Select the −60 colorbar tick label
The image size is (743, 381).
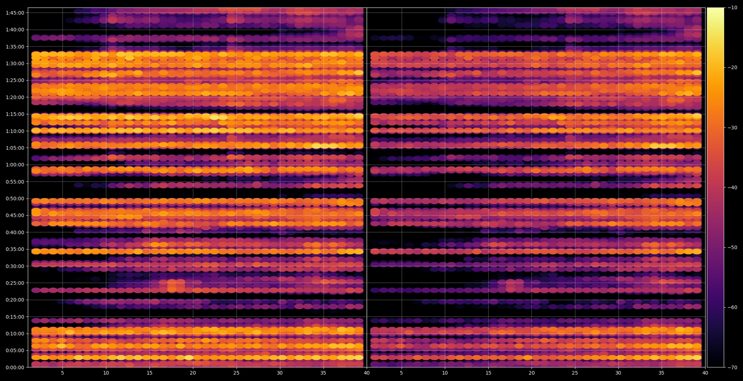tap(732, 308)
